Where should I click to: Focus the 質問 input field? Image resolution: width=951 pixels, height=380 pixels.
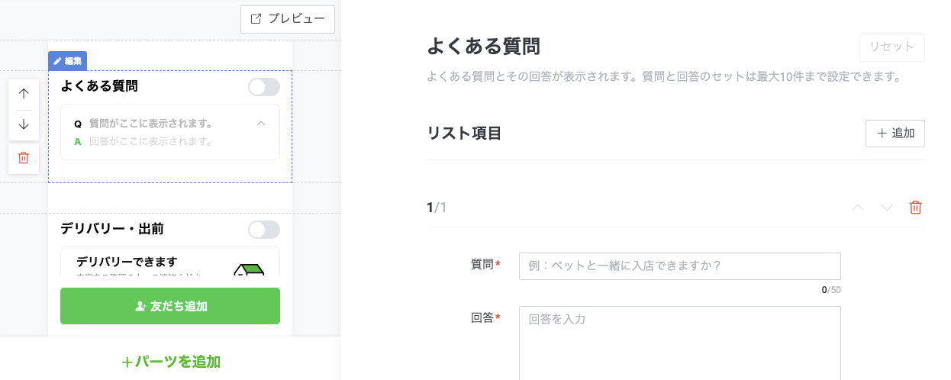[x=680, y=266]
